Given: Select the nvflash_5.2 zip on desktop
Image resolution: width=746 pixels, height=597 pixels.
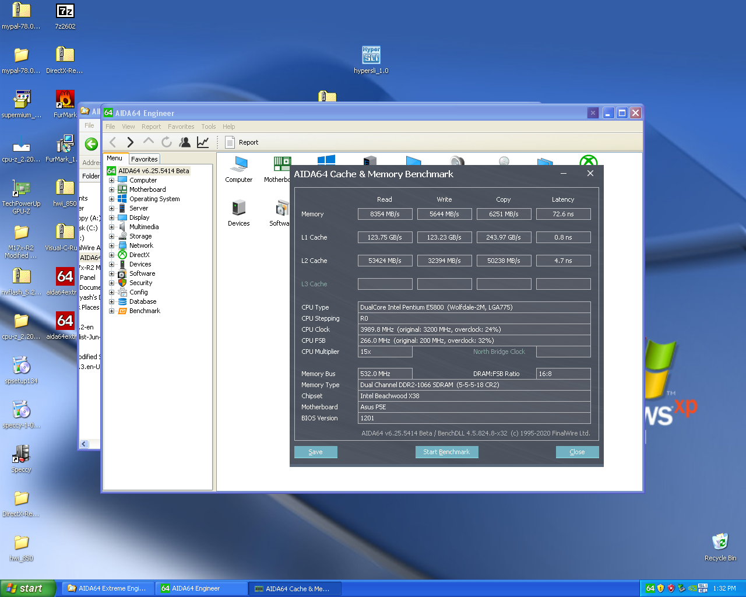Looking at the screenshot, I should (x=22, y=282).
